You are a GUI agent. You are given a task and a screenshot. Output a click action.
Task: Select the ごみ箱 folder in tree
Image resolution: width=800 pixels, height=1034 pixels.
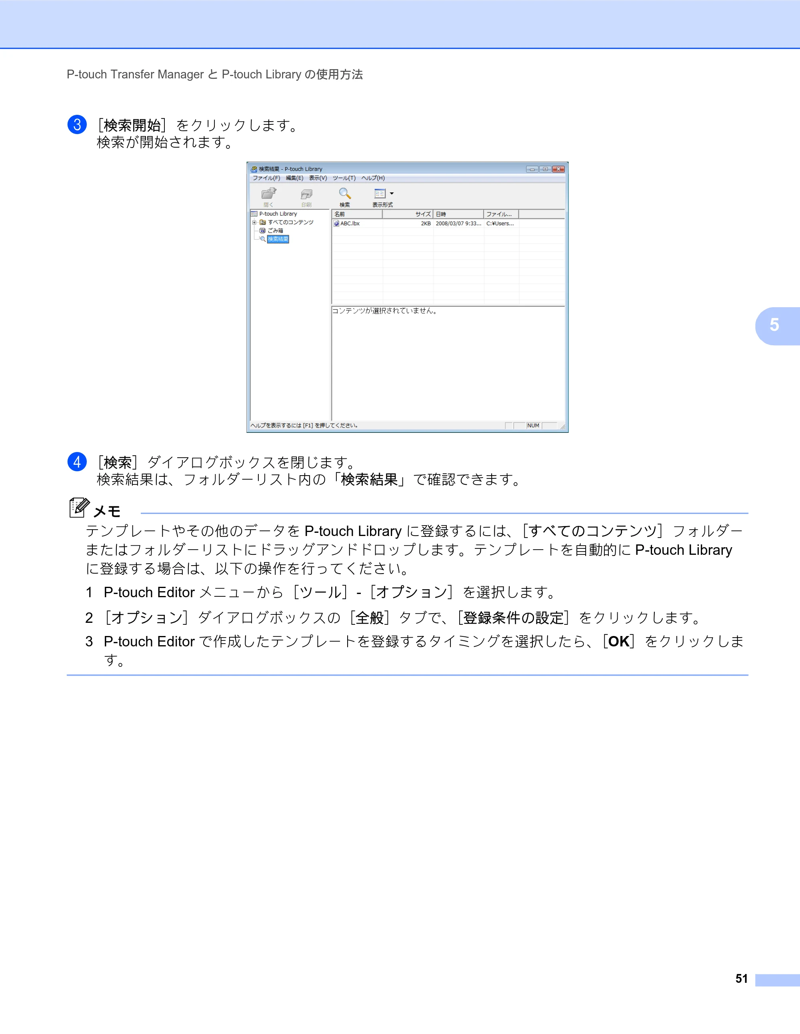(276, 230)
